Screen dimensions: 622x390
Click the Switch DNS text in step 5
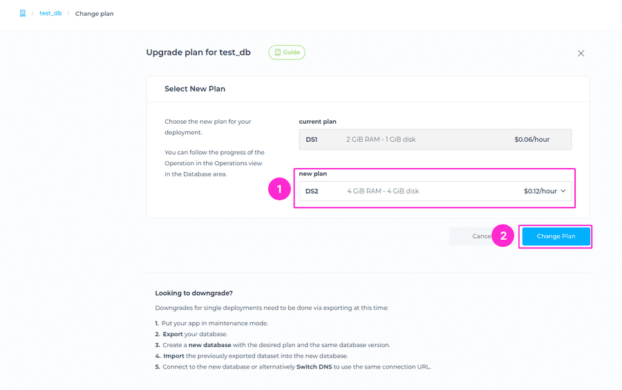(x=315, y=367)
